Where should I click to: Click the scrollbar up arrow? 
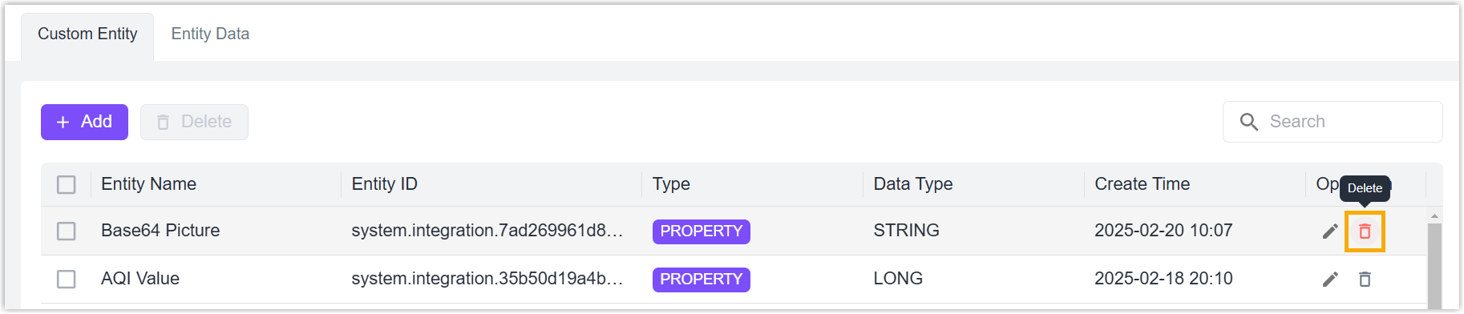(x=1434, y=216)
